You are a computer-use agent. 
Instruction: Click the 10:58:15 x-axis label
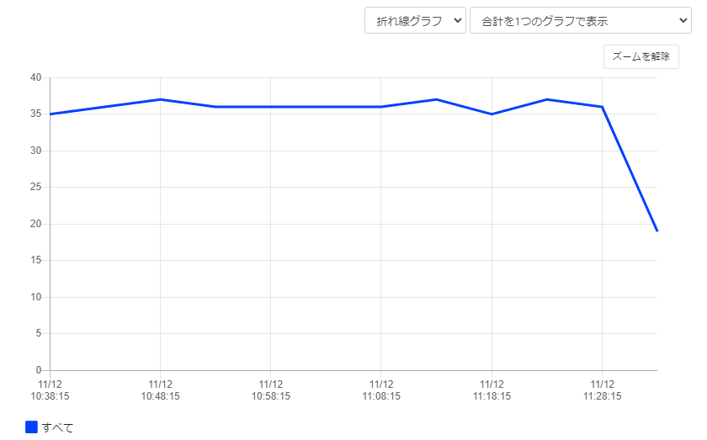click(x=270, y=390)
